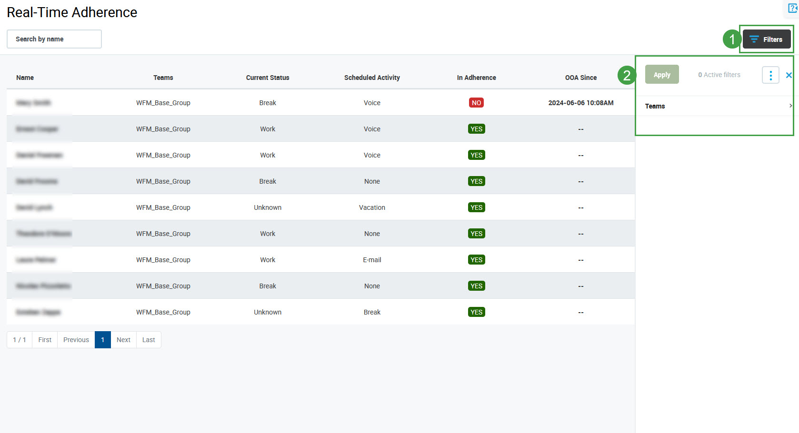Sort by the Name column header

point(25,78)
